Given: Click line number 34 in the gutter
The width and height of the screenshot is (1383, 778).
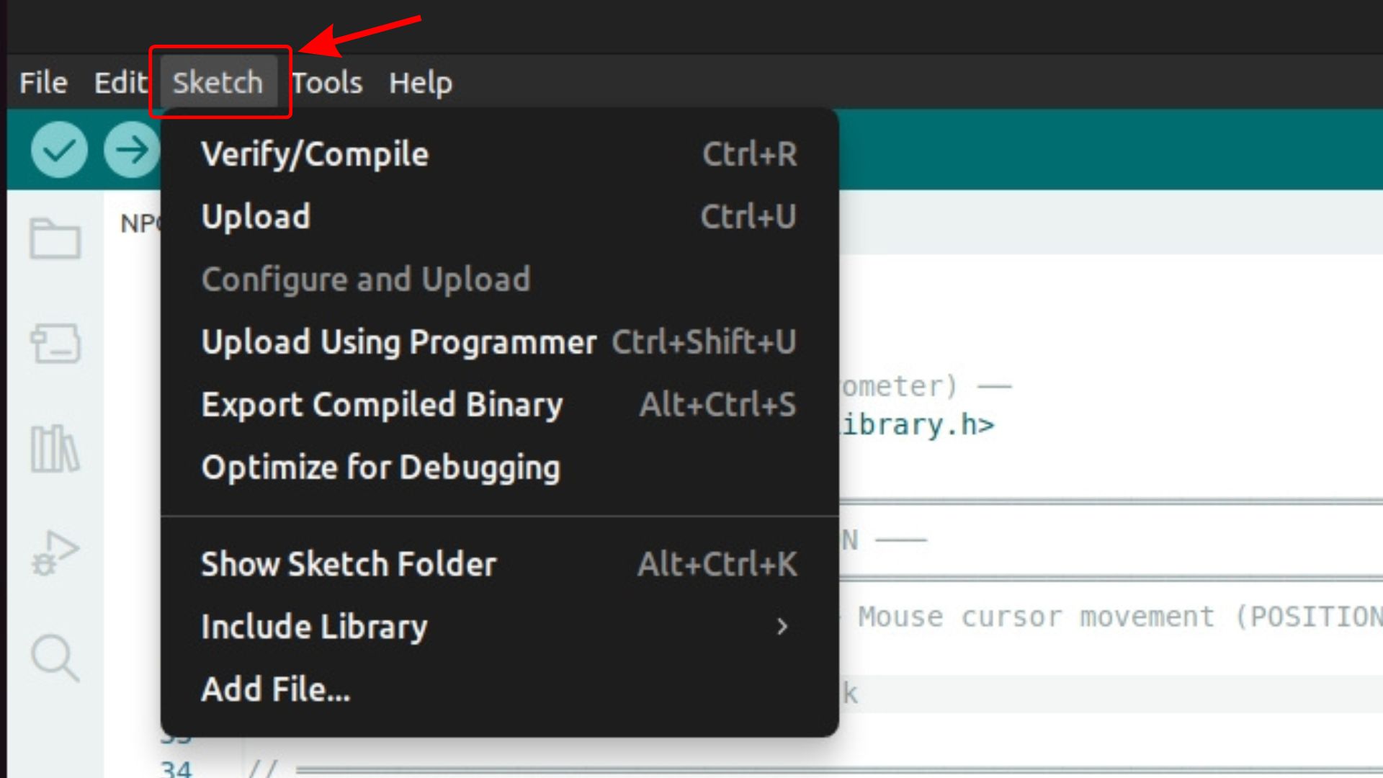Looking at the screenshot, I should [176, 769].
